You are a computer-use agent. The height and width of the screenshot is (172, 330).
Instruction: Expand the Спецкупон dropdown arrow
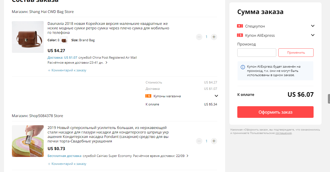tap(313, 26)
